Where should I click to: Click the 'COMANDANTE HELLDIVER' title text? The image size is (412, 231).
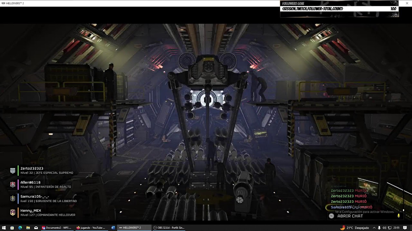(x=56, y=215)
